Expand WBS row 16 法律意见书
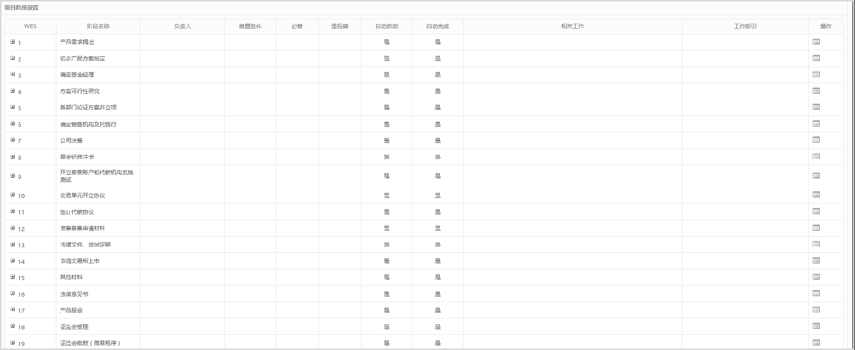Screen dimensions: 855x350 pyautogui.click(x=13, y=294)
